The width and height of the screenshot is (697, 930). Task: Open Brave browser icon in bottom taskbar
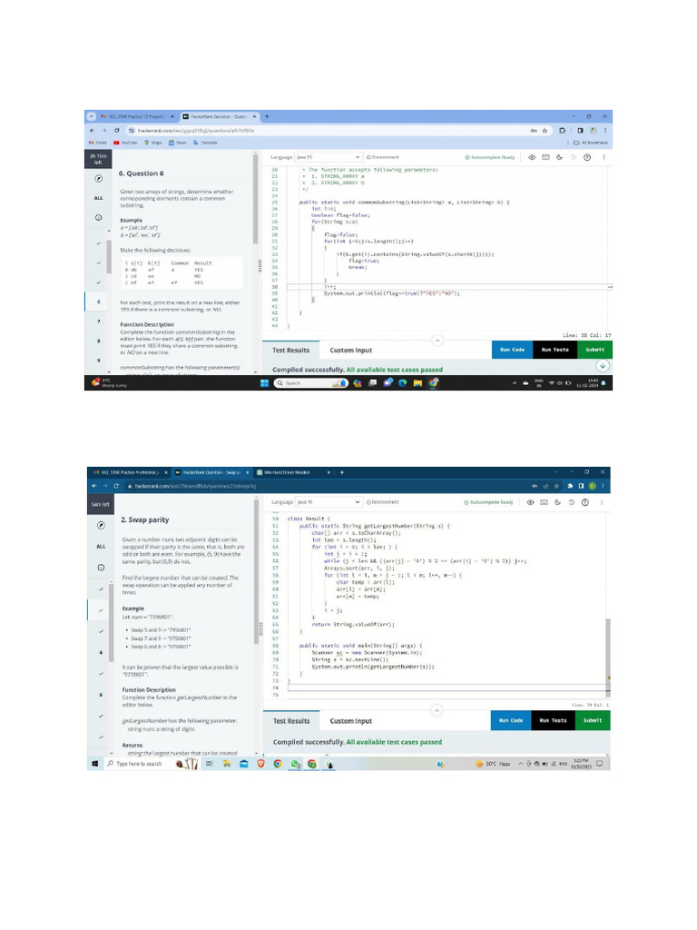[260, 763]
